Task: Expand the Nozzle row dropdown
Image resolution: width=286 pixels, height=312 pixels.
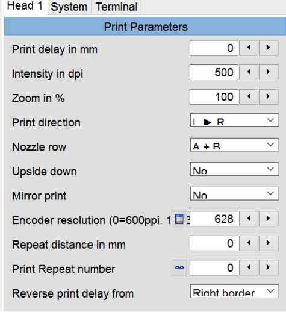Action: click(x=234, y=145)
